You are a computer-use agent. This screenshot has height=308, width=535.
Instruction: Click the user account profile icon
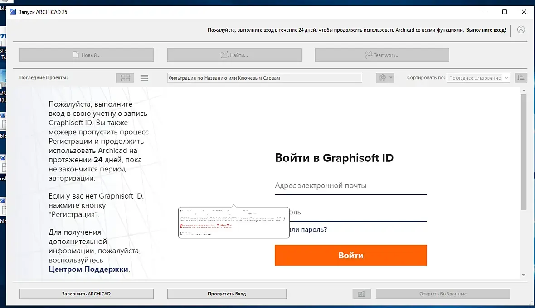pyautogui.click(x=520, y=29)
